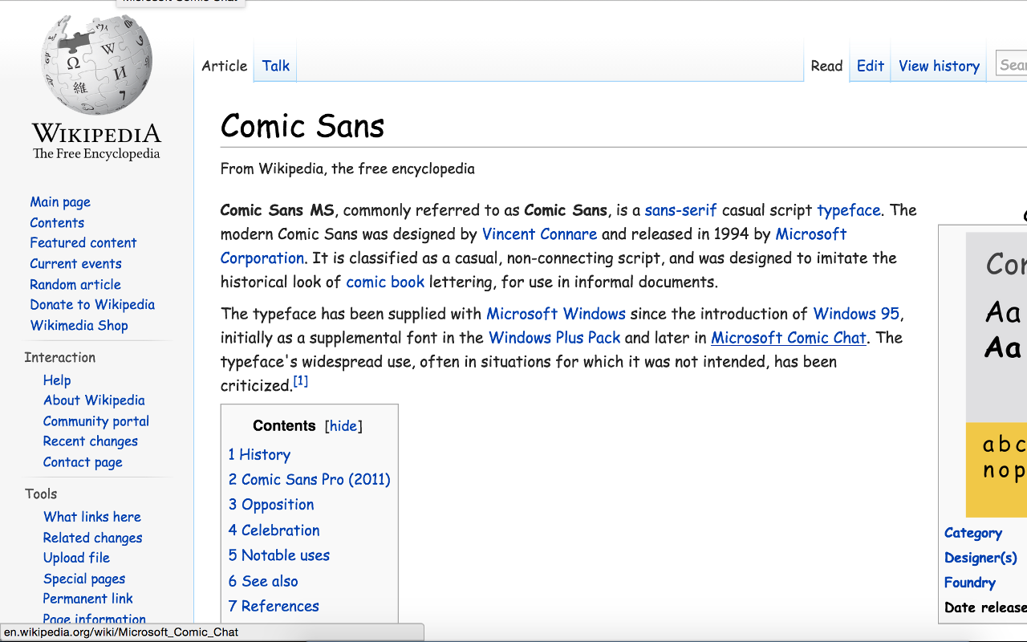Jump to section 3 Opposition
Viewport: 1027px width, 642px height.
click(x=271, y=505)
